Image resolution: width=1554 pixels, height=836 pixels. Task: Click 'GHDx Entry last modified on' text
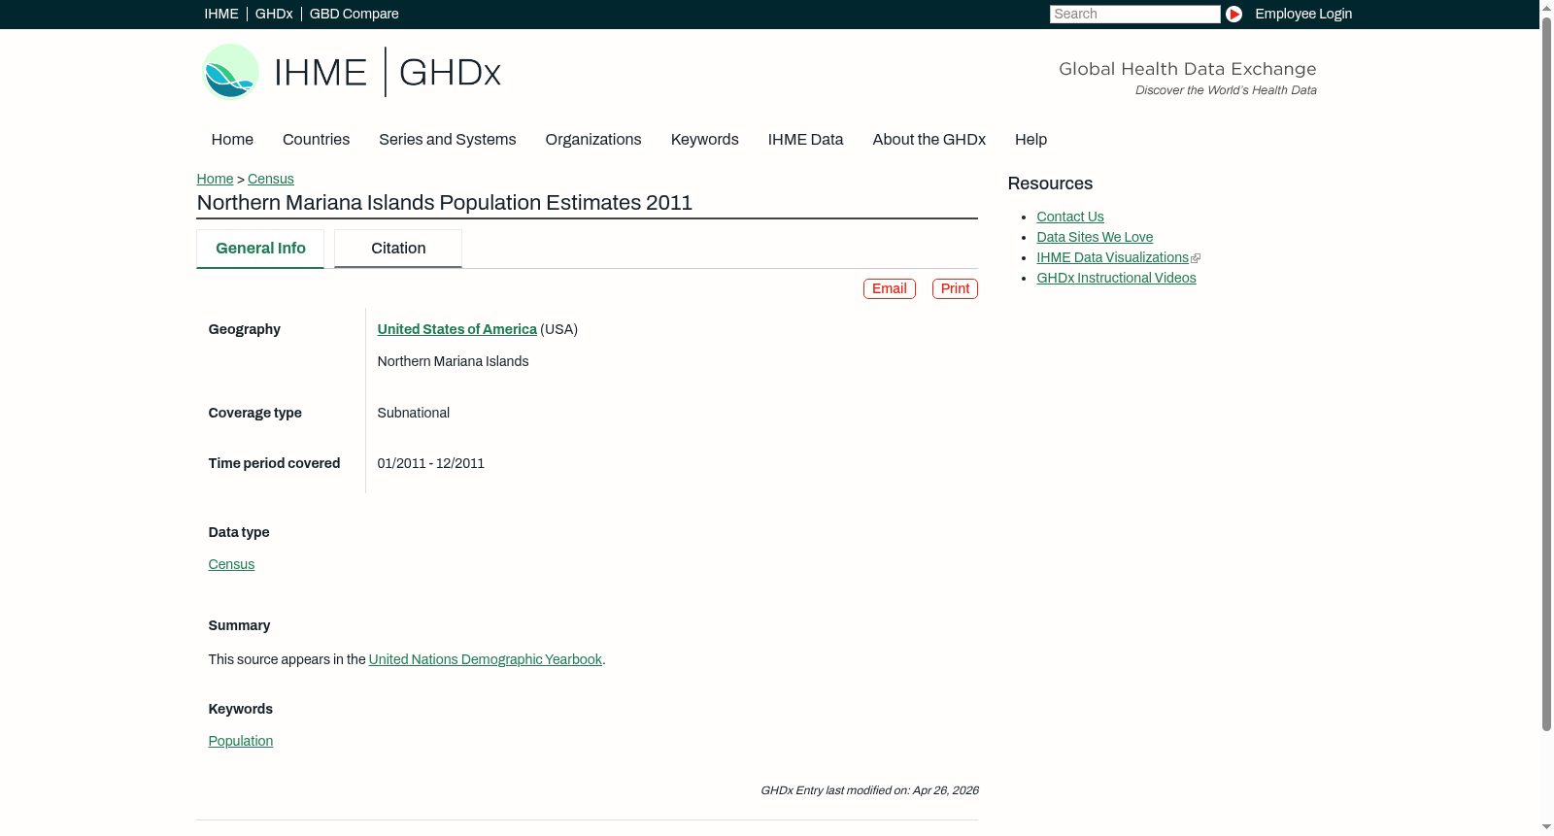coord(869,790)
